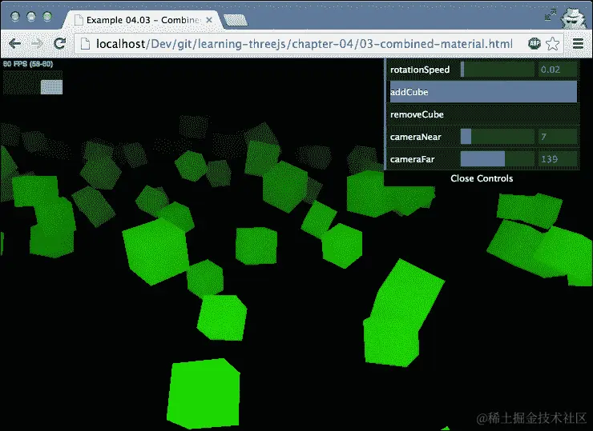Open the ABP Adblock extension icon
This screenshot has width=593, height=431.
(534, 44)
